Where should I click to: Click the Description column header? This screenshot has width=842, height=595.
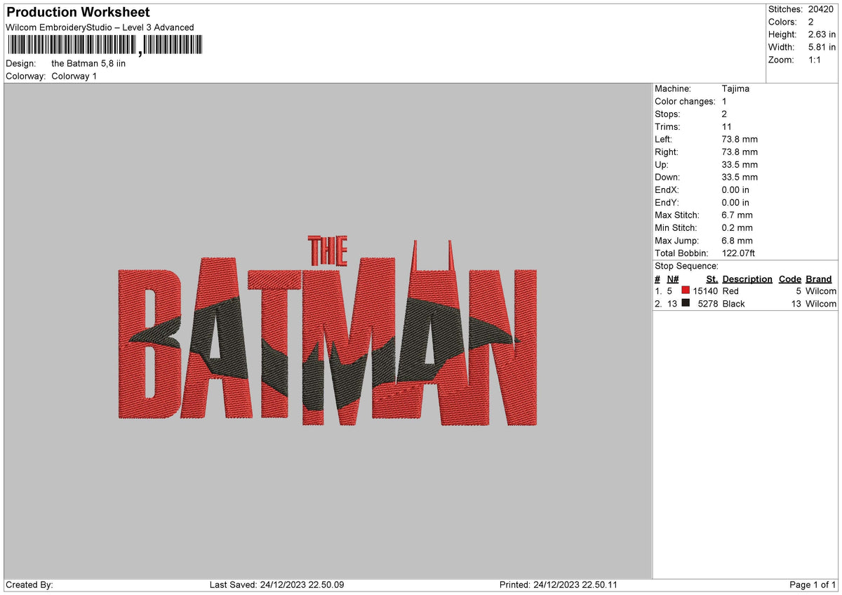(x=747, y=279)
